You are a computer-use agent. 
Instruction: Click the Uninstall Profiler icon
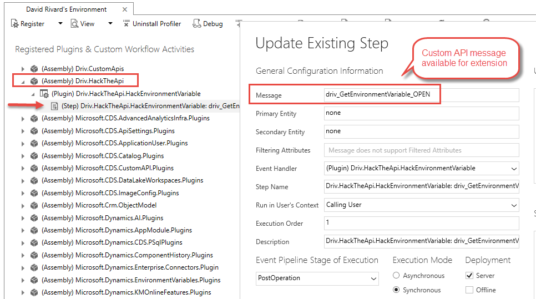127,24
